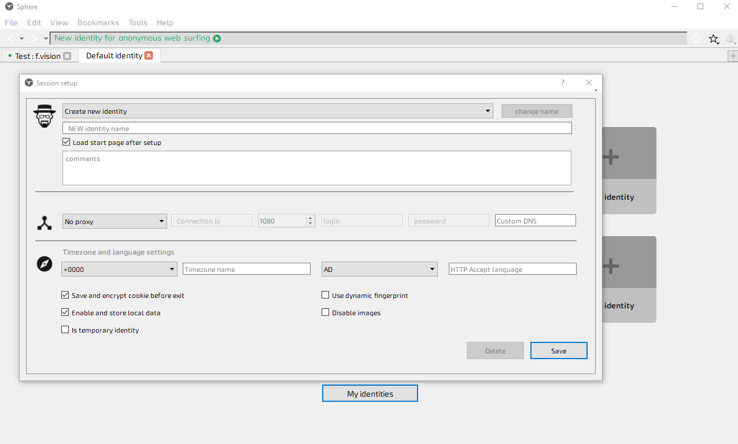Open the Bookmarks menu
This screenshot has height=444, width=738.
pyautogui.click(x=98, y=23)
